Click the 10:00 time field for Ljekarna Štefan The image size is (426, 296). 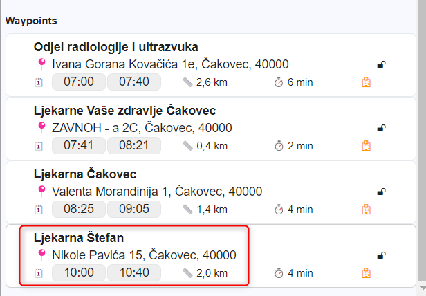coord(79,273)
